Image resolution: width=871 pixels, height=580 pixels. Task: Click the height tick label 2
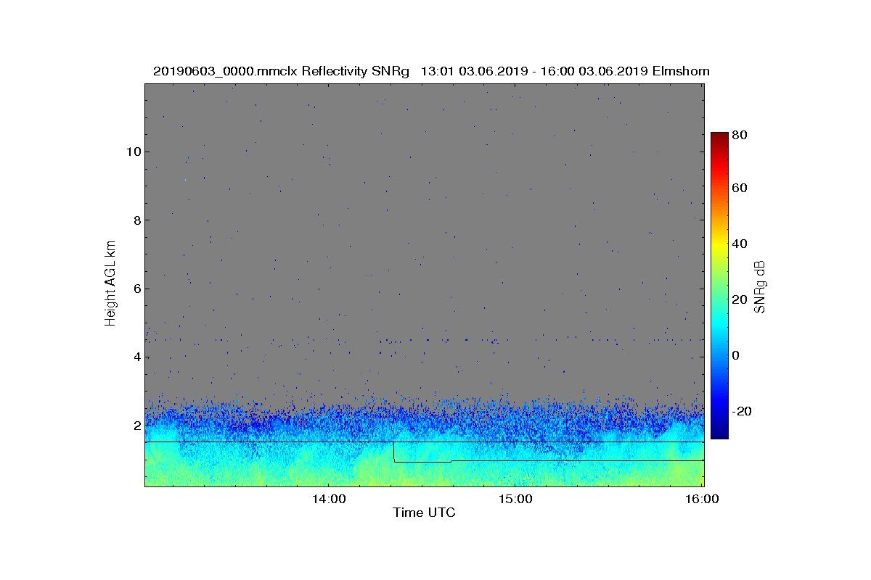coord(136,426)
